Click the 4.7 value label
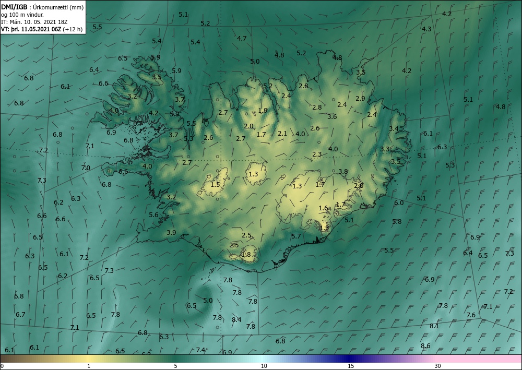 pos(242,39)
